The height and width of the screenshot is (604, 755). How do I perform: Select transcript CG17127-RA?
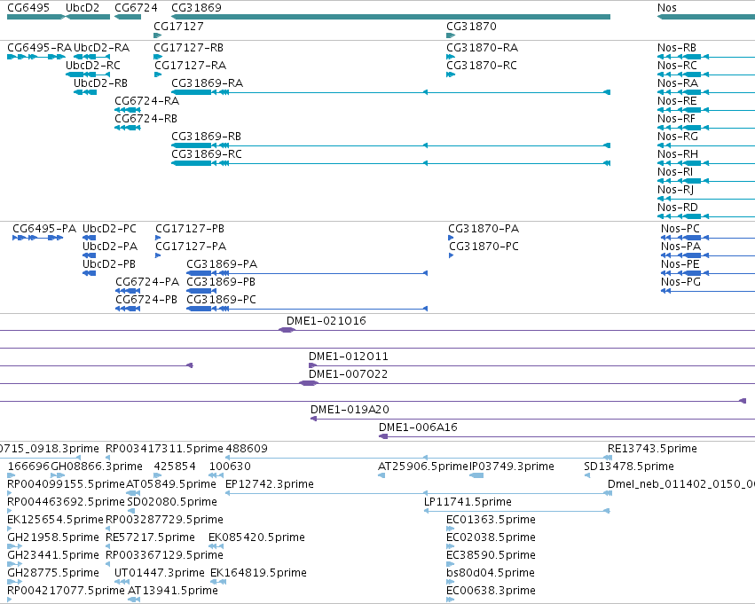(x=190, y=66)
